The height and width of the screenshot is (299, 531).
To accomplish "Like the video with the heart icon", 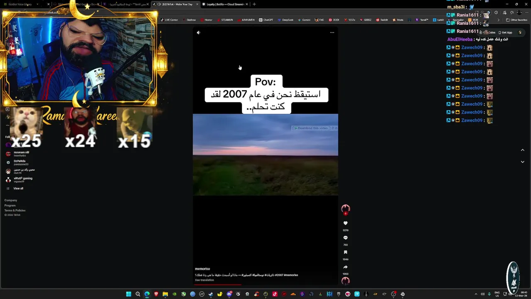I will 346,223.
